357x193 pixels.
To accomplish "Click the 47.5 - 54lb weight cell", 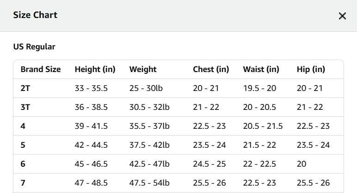I will click(149, 183).
